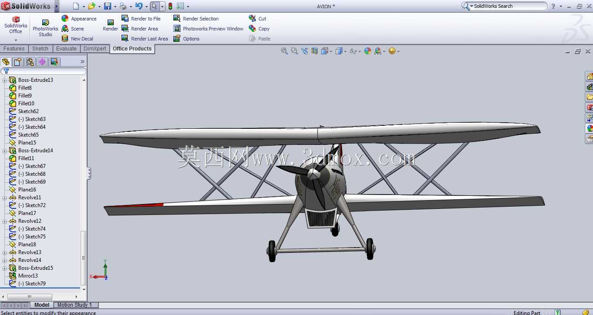Select the Model tab at bottom
Screen dimensions: 593x315
point(42,305)
